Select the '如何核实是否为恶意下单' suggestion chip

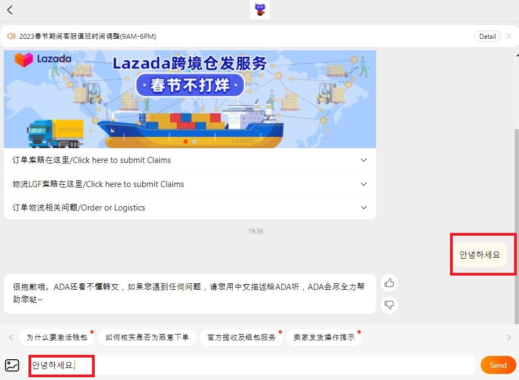pyautogui.click(x=147, y=337)
